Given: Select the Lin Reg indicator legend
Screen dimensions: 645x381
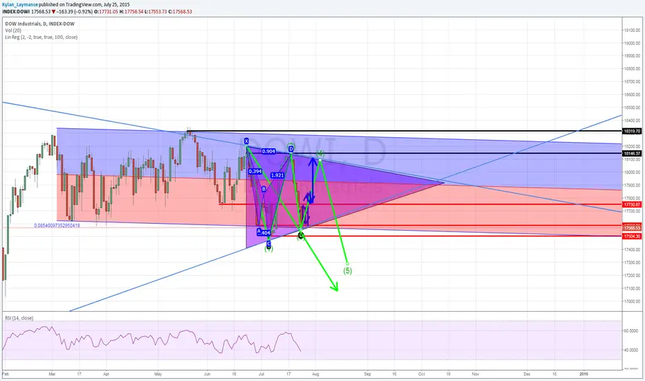Looking at the screenshot, I should (x=41, y=37).
